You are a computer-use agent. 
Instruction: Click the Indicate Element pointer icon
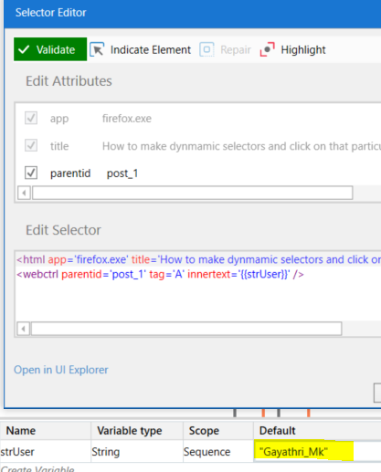click(97, 49)
